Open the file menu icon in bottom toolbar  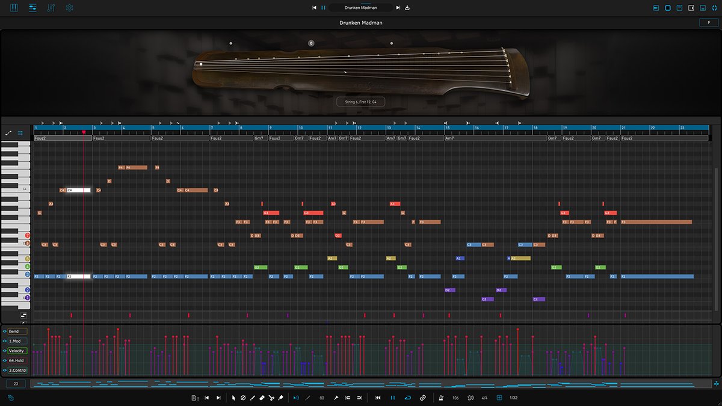tap(194, 398)
